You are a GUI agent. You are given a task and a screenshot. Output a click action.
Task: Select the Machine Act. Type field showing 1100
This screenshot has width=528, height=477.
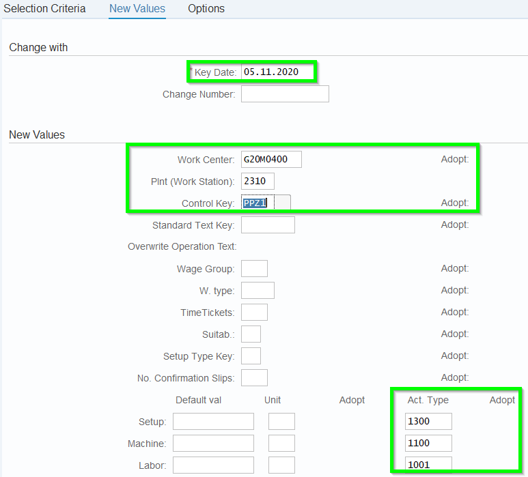[x=428, y=443]
